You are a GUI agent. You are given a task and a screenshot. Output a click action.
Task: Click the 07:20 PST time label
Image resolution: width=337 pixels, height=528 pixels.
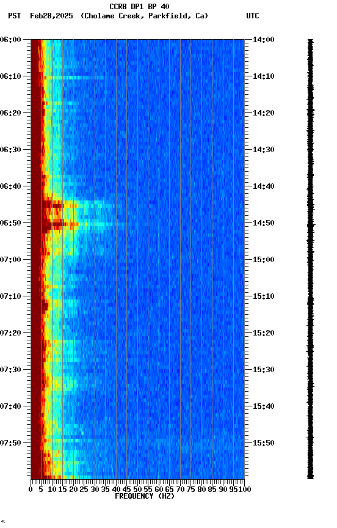pyautogui.click(x=10, y=333)
